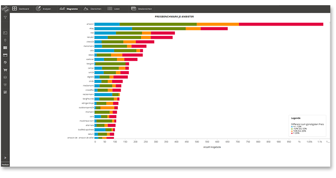
Task: Click the 'mediamarkt' axis label
Action: coord(88,86)
